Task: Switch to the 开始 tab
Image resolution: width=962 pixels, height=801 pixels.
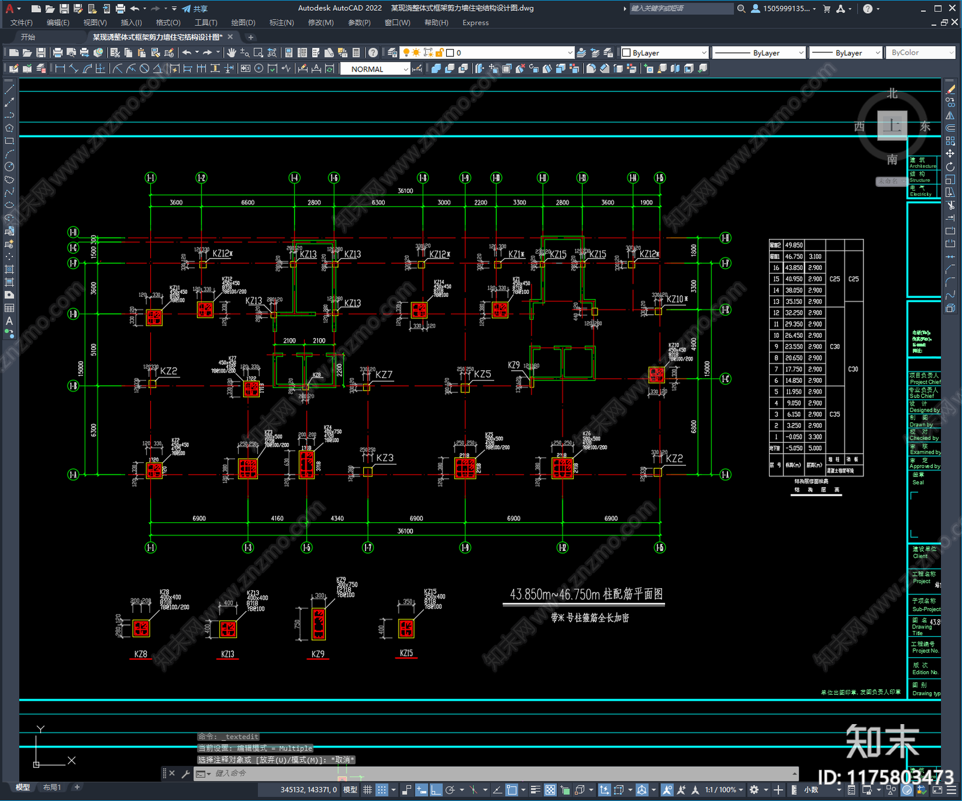Action: tap(28, 37)
